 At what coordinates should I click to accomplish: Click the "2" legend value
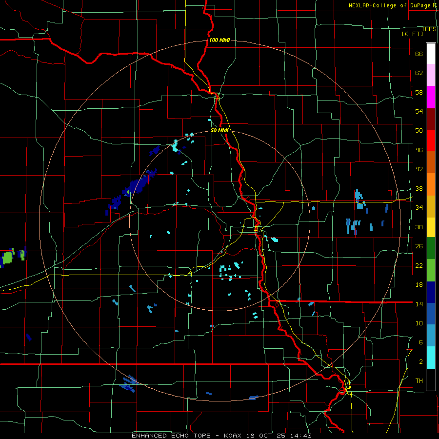pyautogui.click(x=421, y=362)
